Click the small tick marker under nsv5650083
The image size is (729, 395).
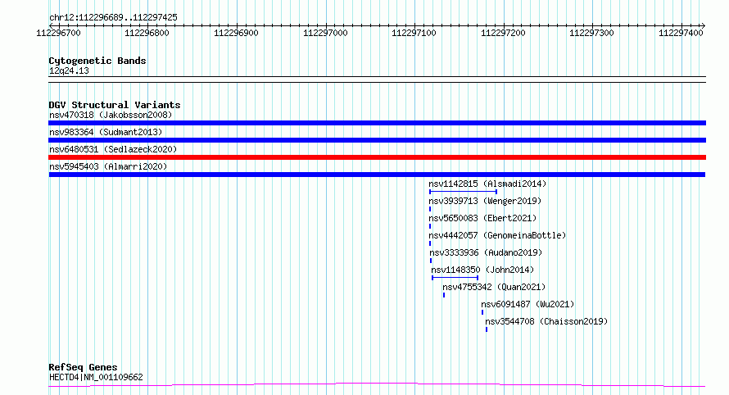click(x=430, y=226)
